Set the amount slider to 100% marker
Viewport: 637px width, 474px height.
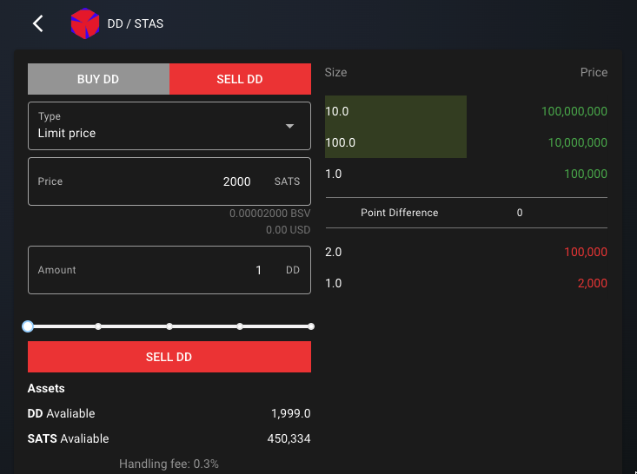coord(310,326)
